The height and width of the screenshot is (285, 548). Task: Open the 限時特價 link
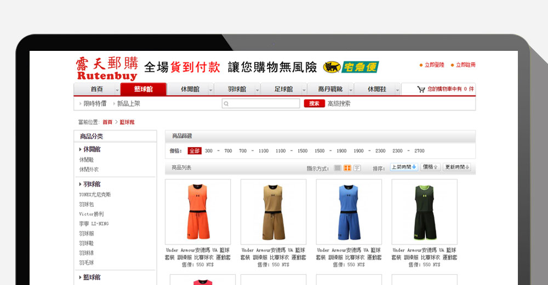[95, 103]
